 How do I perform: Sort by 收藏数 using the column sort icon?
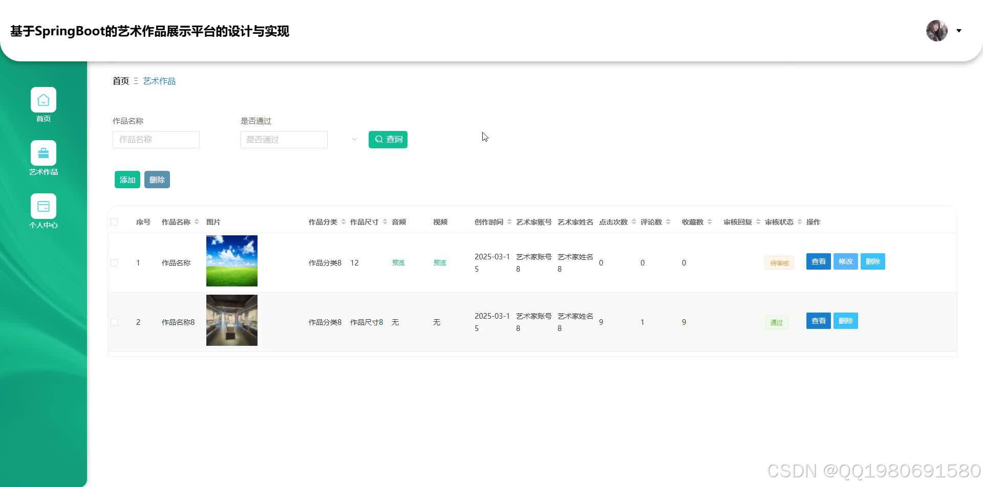point(710,222)
